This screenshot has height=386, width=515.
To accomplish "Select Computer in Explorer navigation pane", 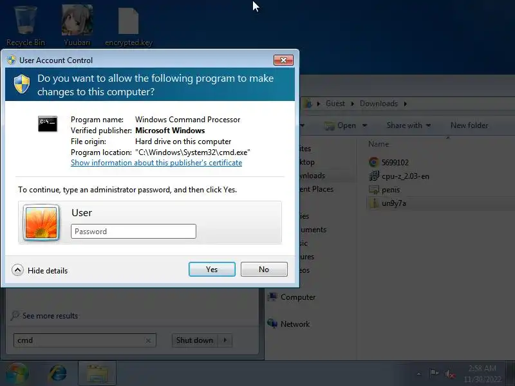I will click(292, 297).
